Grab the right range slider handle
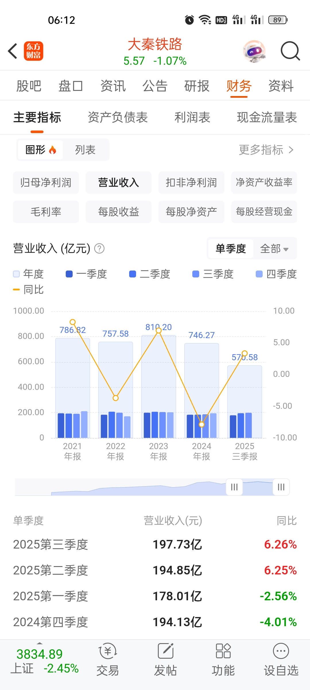The width and height of the screenshot is (310, 690). 281,487
